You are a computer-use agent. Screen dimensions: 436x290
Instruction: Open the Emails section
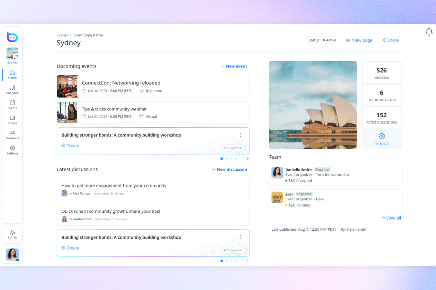(12, 120)
